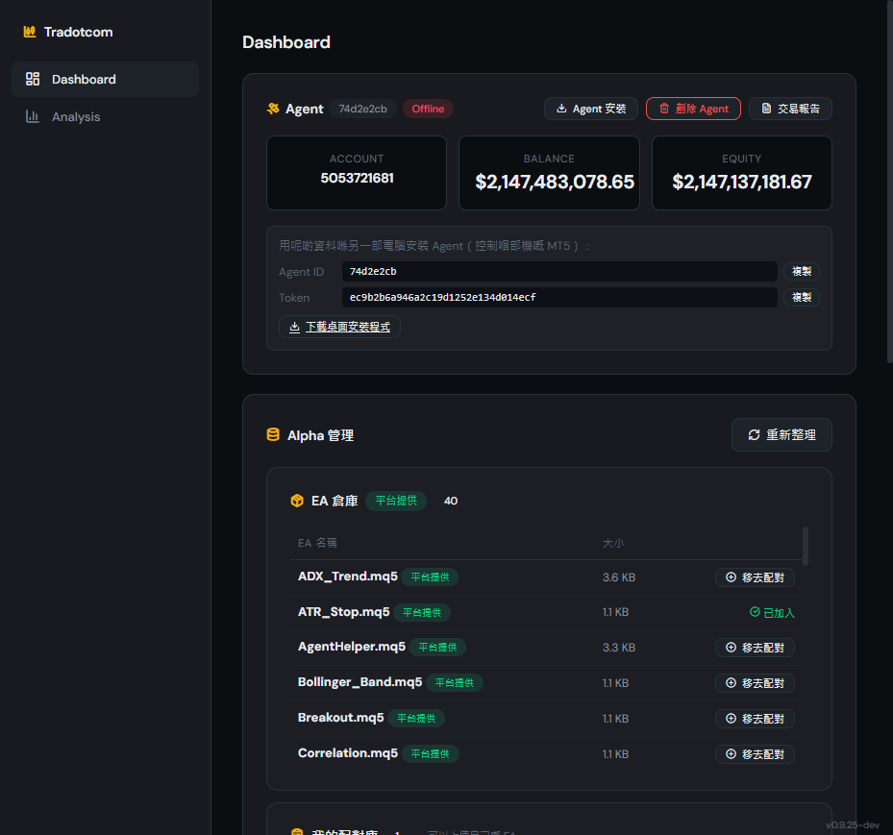Click the Agent header icon
Viewport: 893px width, 835px height.
click(x=273, y=109)
